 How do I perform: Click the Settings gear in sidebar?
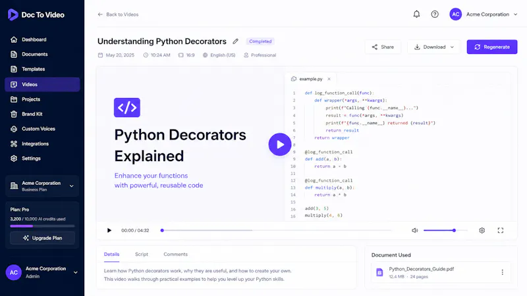tap(14, 159)
